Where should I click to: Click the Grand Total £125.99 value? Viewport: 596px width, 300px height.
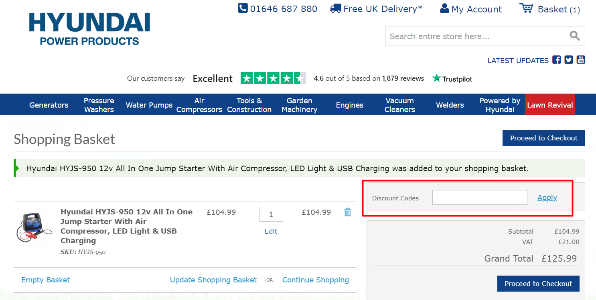(559, 258)
